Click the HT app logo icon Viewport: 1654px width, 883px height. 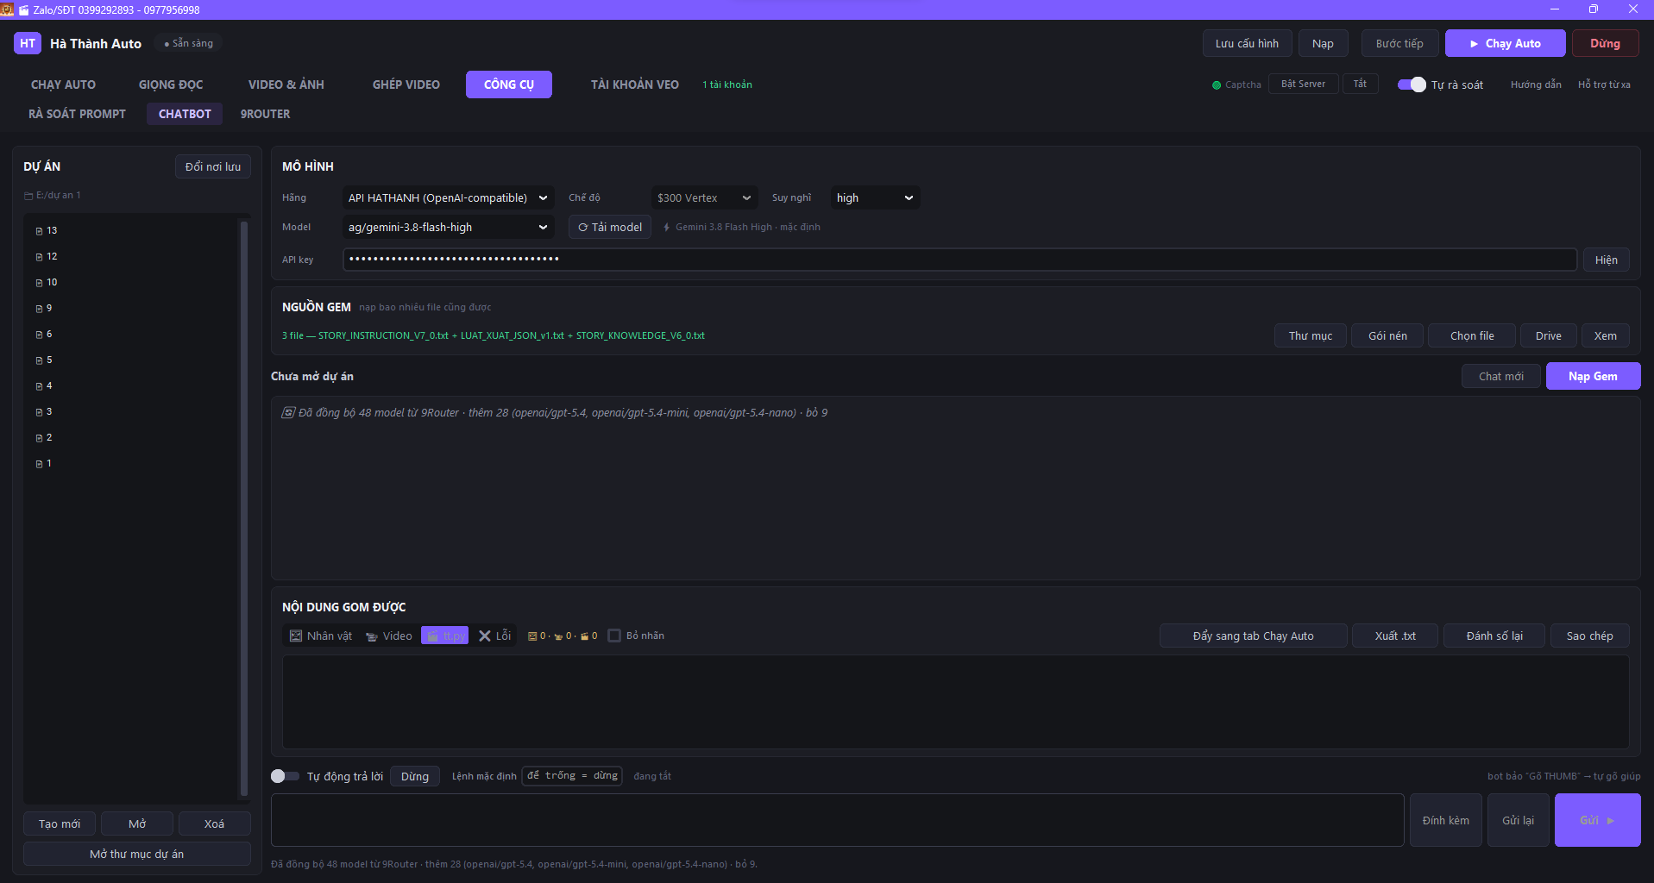(x=28, y=43)
